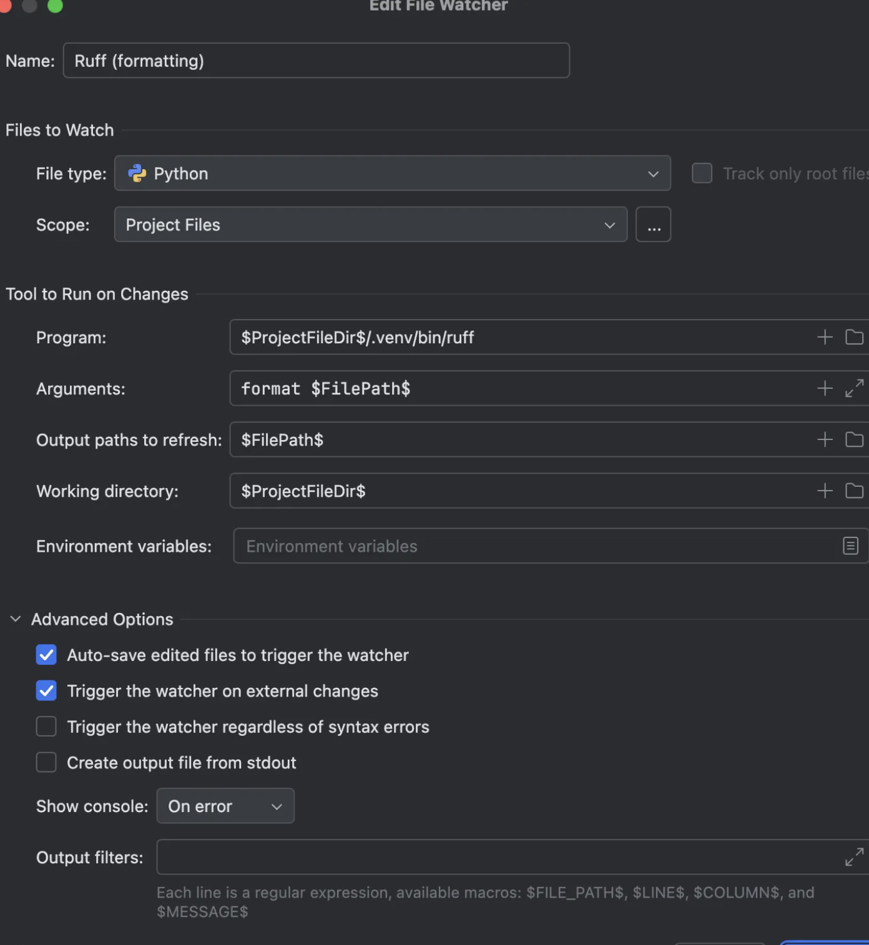The width and height of the screenshot is (869, 945).
Task: Browse folder for Working directory
Action: (854, 491)
